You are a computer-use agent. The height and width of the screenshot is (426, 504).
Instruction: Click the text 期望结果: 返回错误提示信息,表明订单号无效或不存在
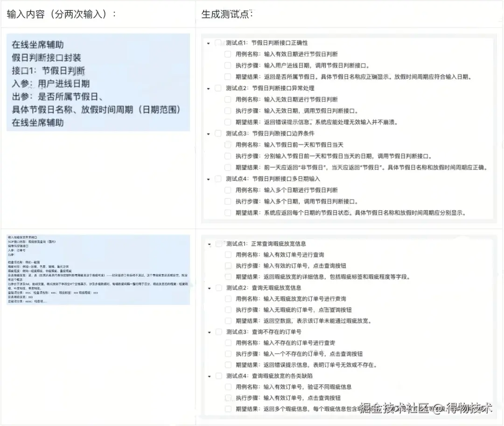click(307, 365)
